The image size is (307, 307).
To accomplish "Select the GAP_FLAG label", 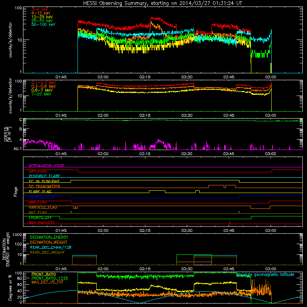I will point(38,171).
